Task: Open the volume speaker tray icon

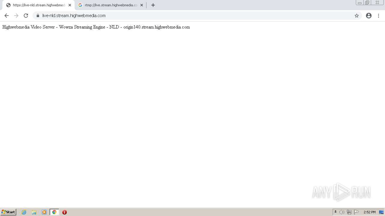Action: (x=342, y=212)
